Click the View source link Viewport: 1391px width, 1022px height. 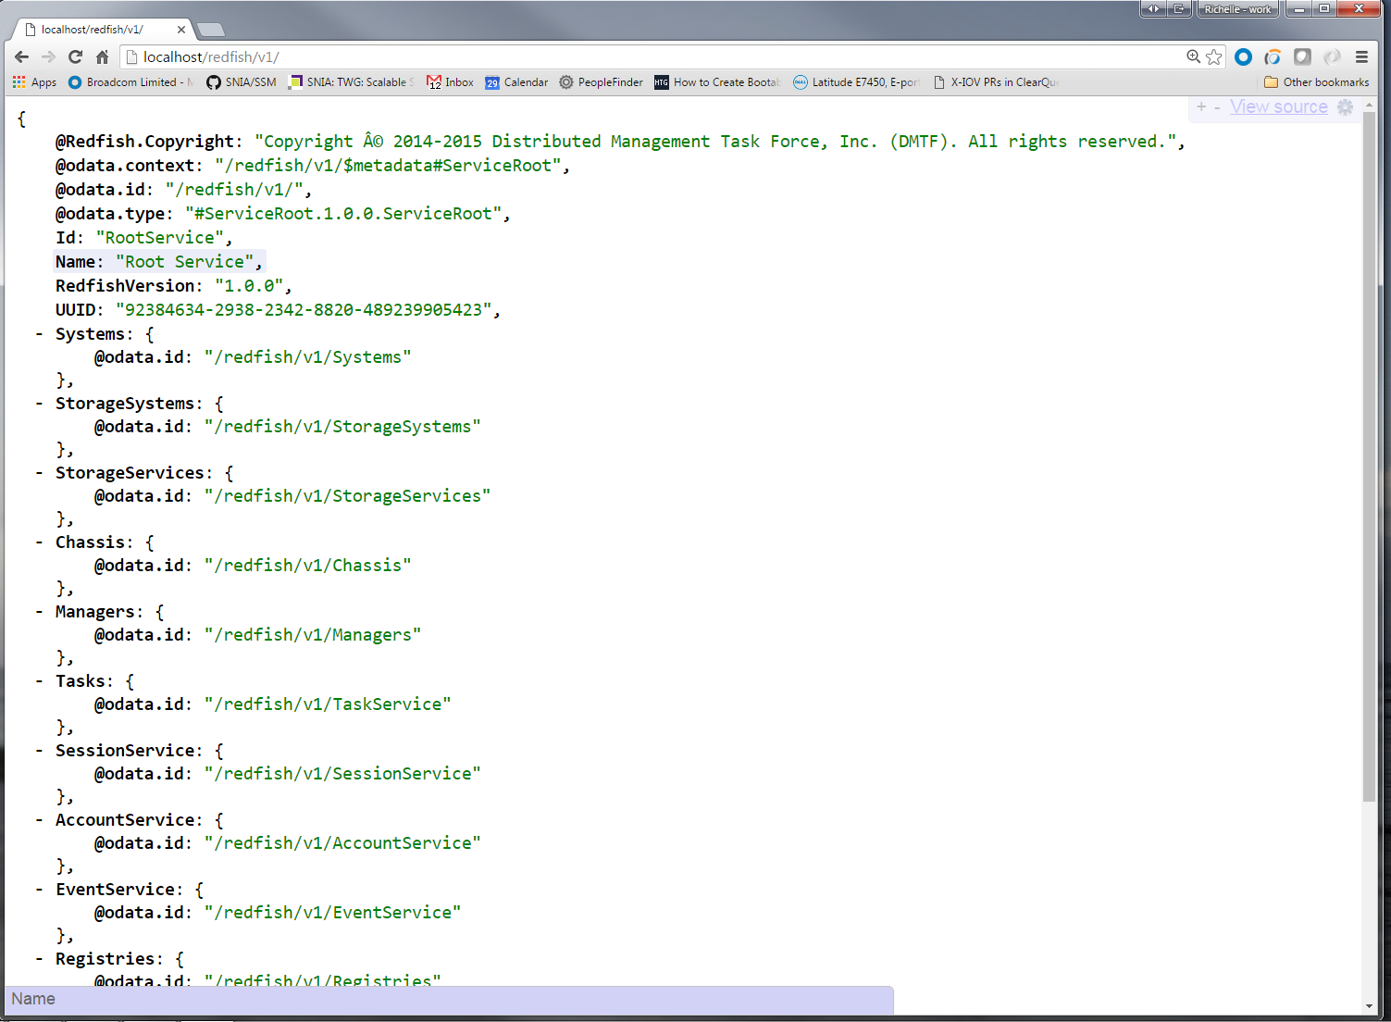click(x=1278, y=107)
